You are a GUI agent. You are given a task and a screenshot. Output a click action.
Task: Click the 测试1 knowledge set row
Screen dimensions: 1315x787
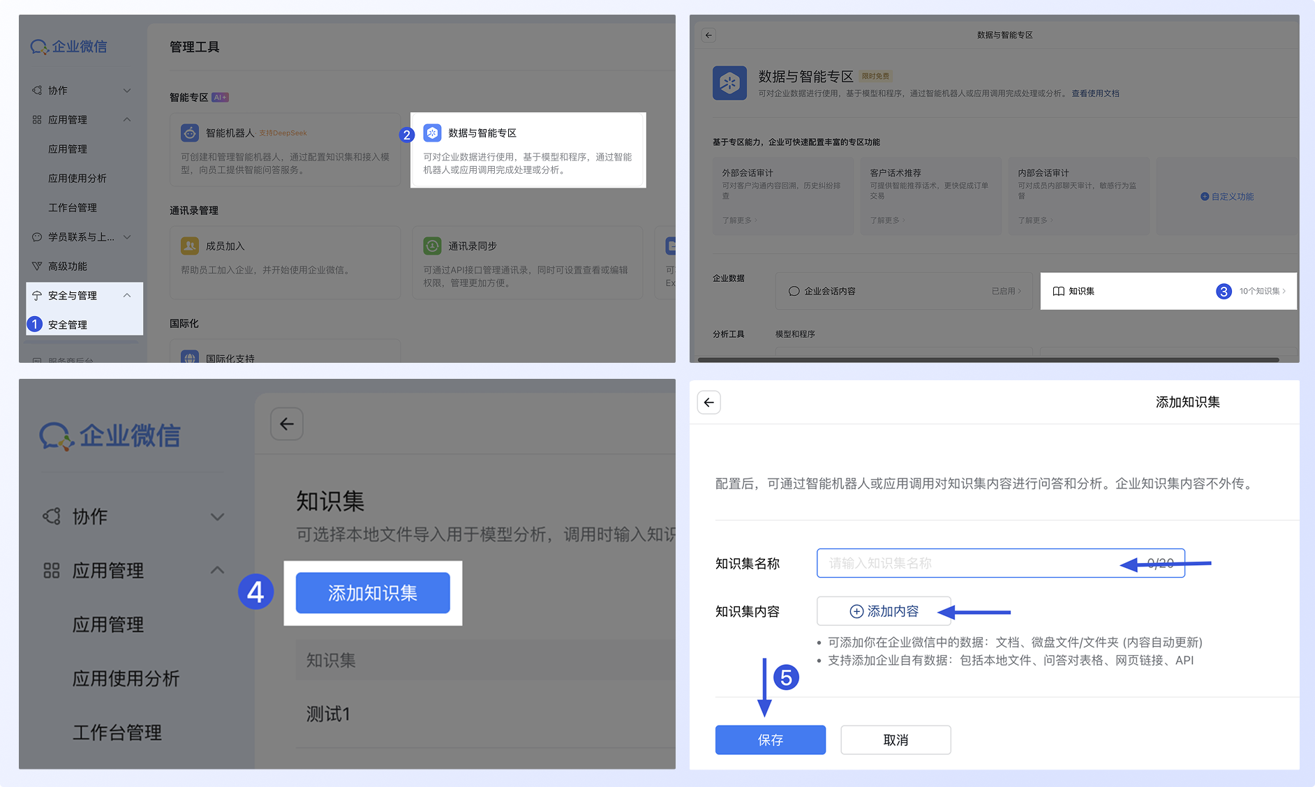(x=485, y=714)
